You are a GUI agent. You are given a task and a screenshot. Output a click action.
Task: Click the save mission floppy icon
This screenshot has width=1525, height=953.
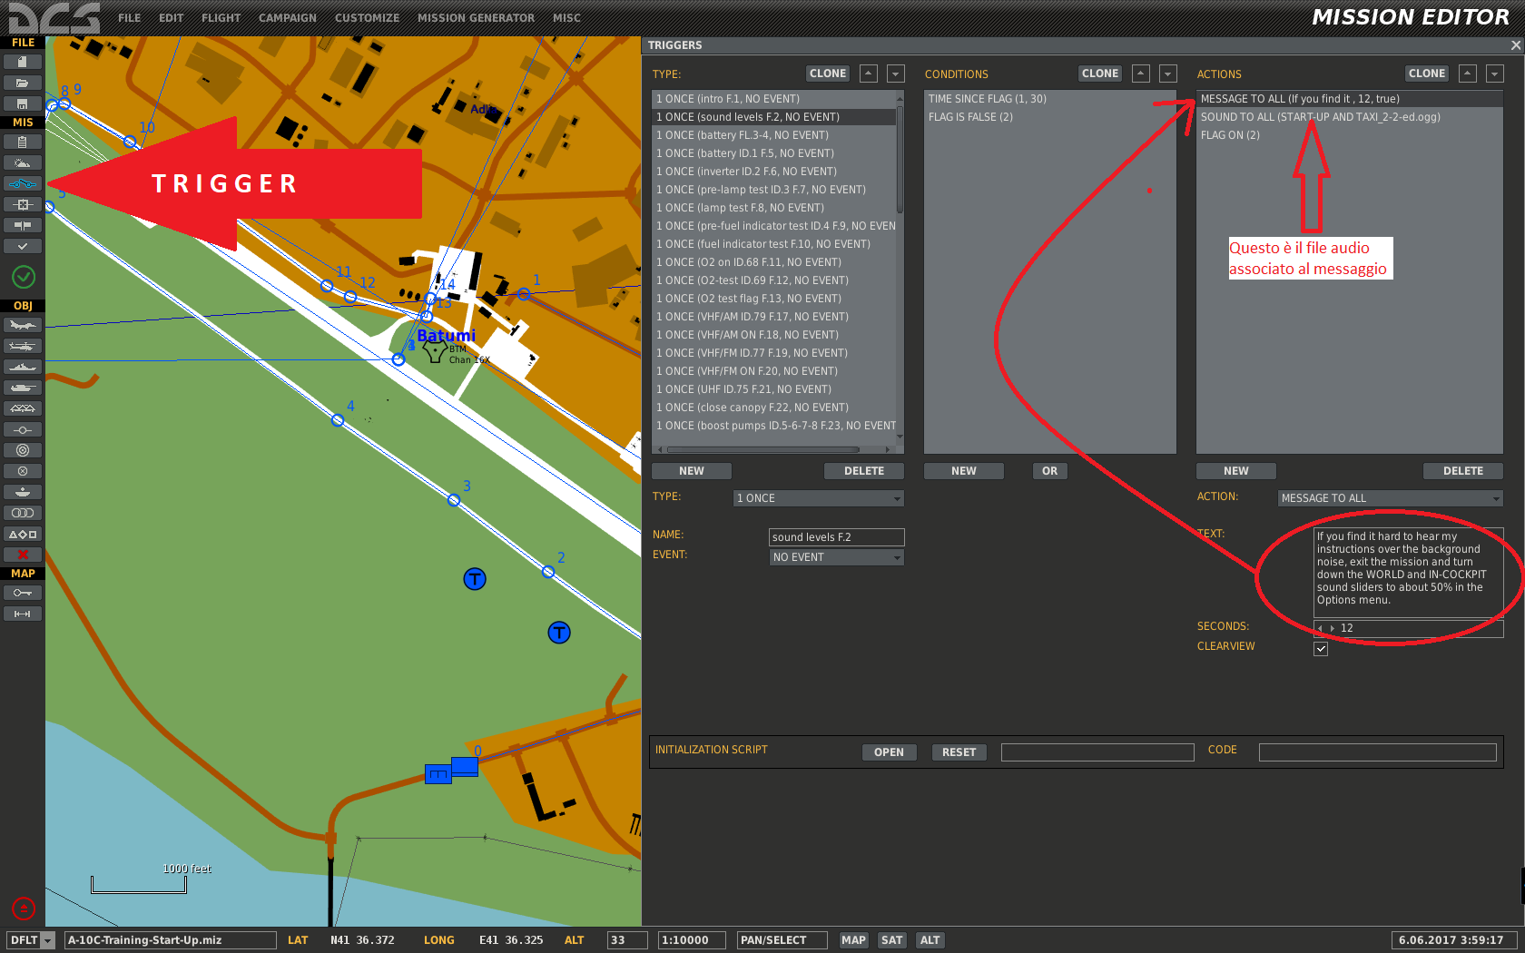click(23, 103)
